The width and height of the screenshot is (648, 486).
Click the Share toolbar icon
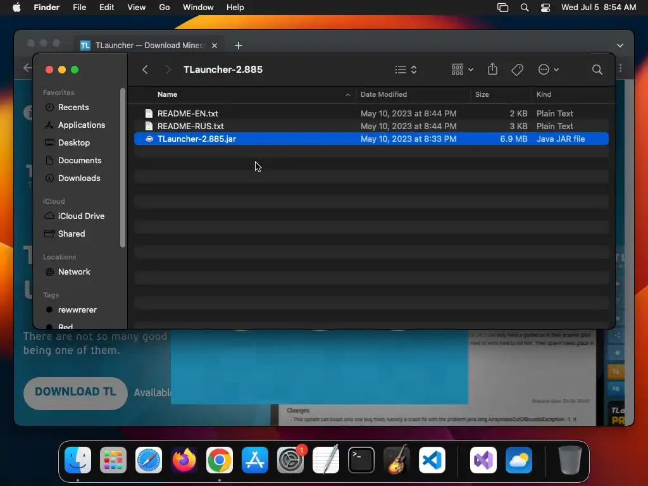492,69
